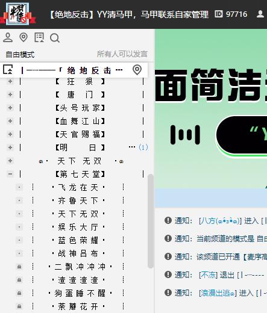The height and width of the screenshot is (313, 267).
Task: Click lock icon beside 荼蘼花开
Action: coord(19,306)
